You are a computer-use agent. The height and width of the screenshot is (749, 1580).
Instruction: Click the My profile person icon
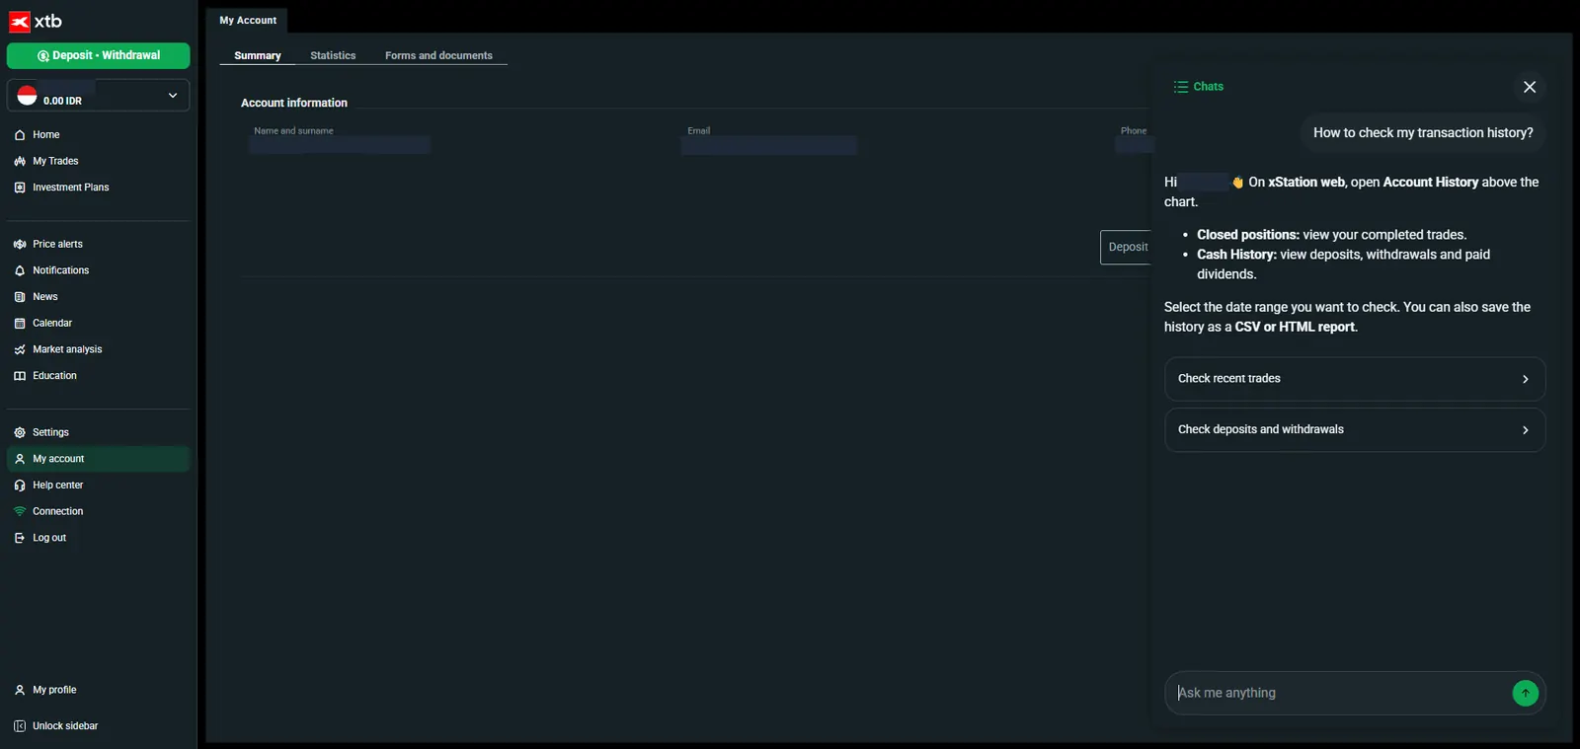tap(20, 690)
